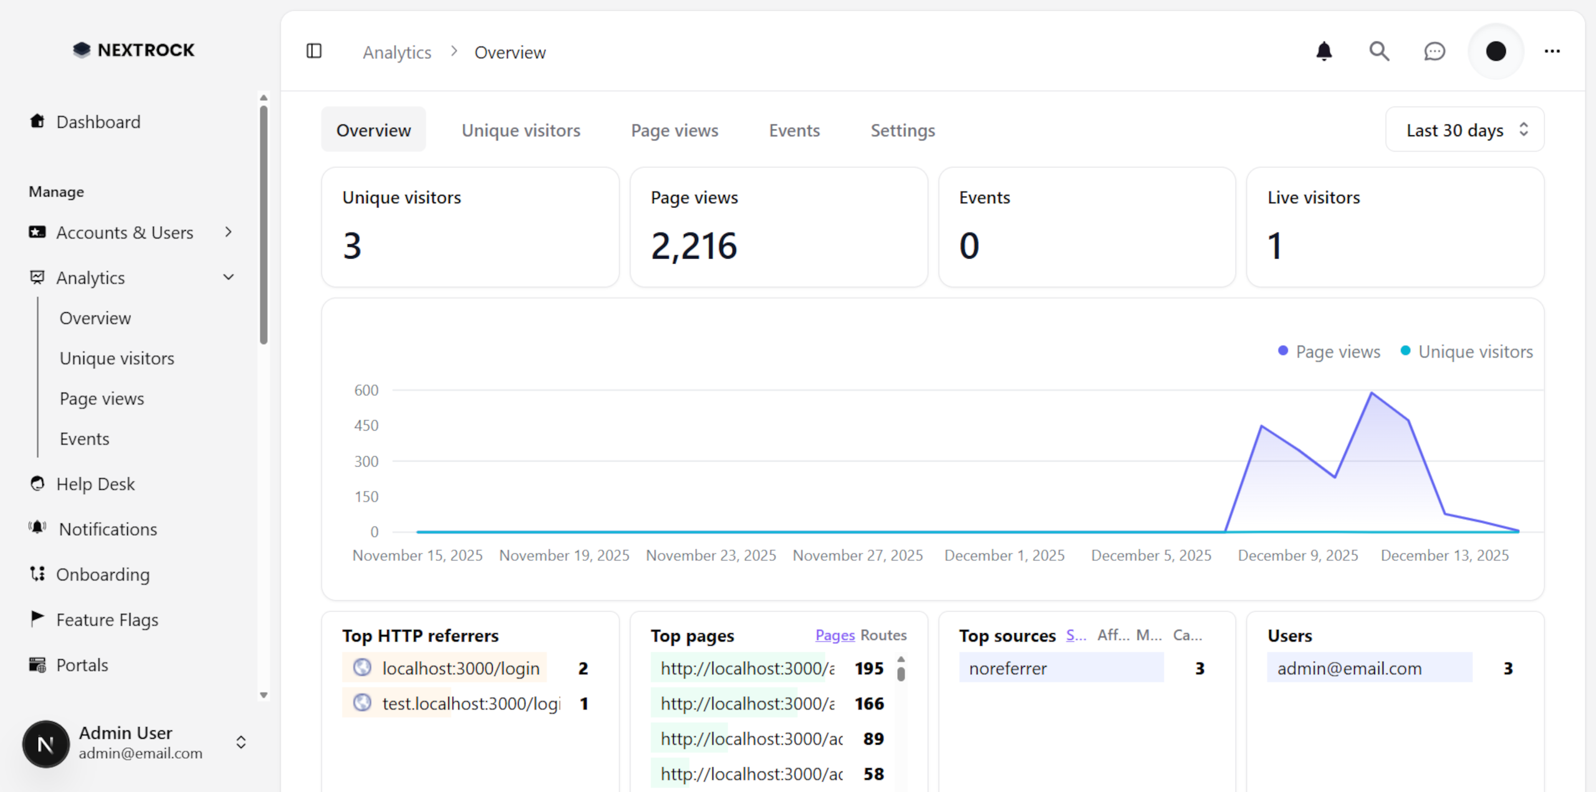Click the Pages link in Top pages

click(x=834, y=635)
